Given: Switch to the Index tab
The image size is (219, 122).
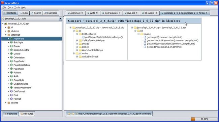Looking at the screenshot, I should click(24, 13).
